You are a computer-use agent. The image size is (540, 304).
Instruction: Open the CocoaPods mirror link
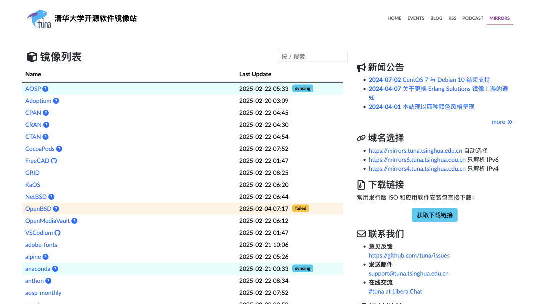40,149
